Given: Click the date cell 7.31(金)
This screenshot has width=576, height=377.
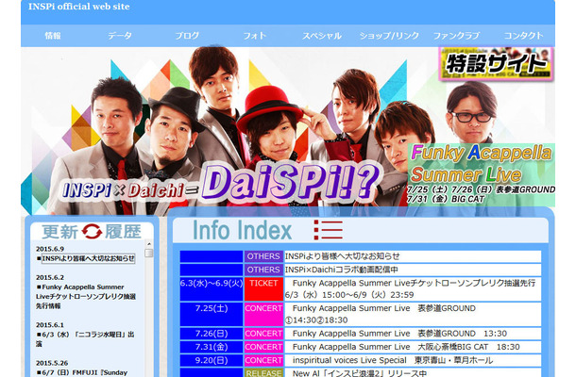Looking at the screenshot, I should [212, 347].
